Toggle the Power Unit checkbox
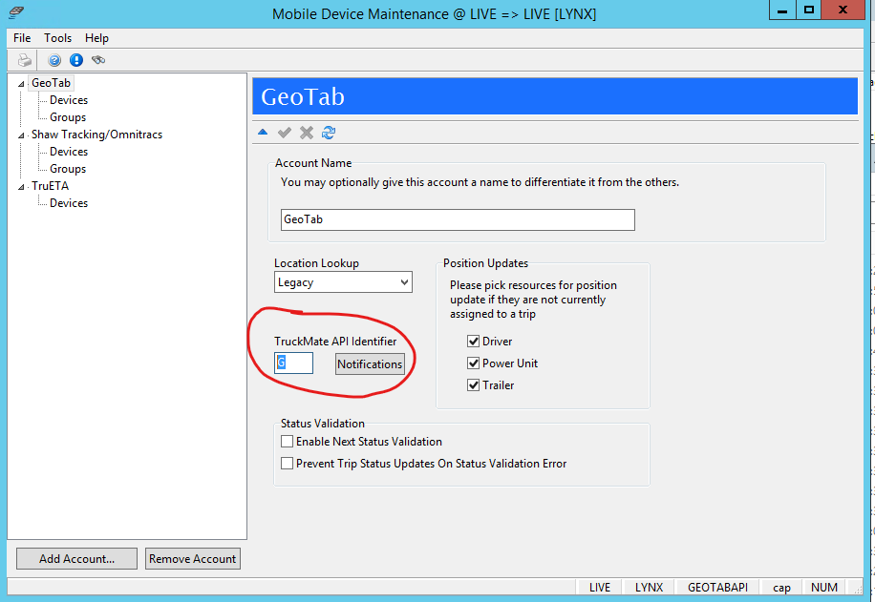The height and width of the screenshot is (602, 875). click(473, 363)
